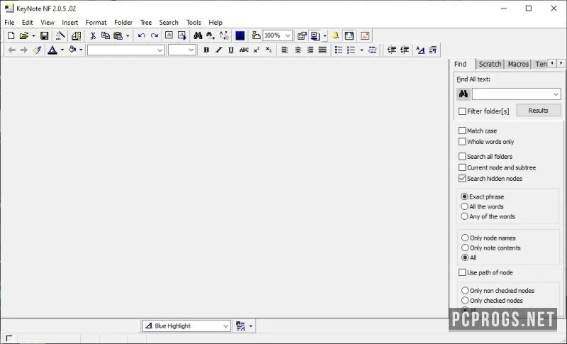Image resolution: width=567 pixels, height=344 pixels.
Task: Check Current node and subtree
Action: tap(462, 167)
